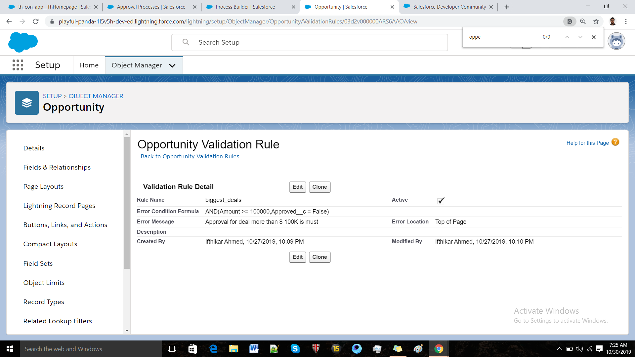Click the Active checkbox checkmark
The image size is (635, 357).
441,200
